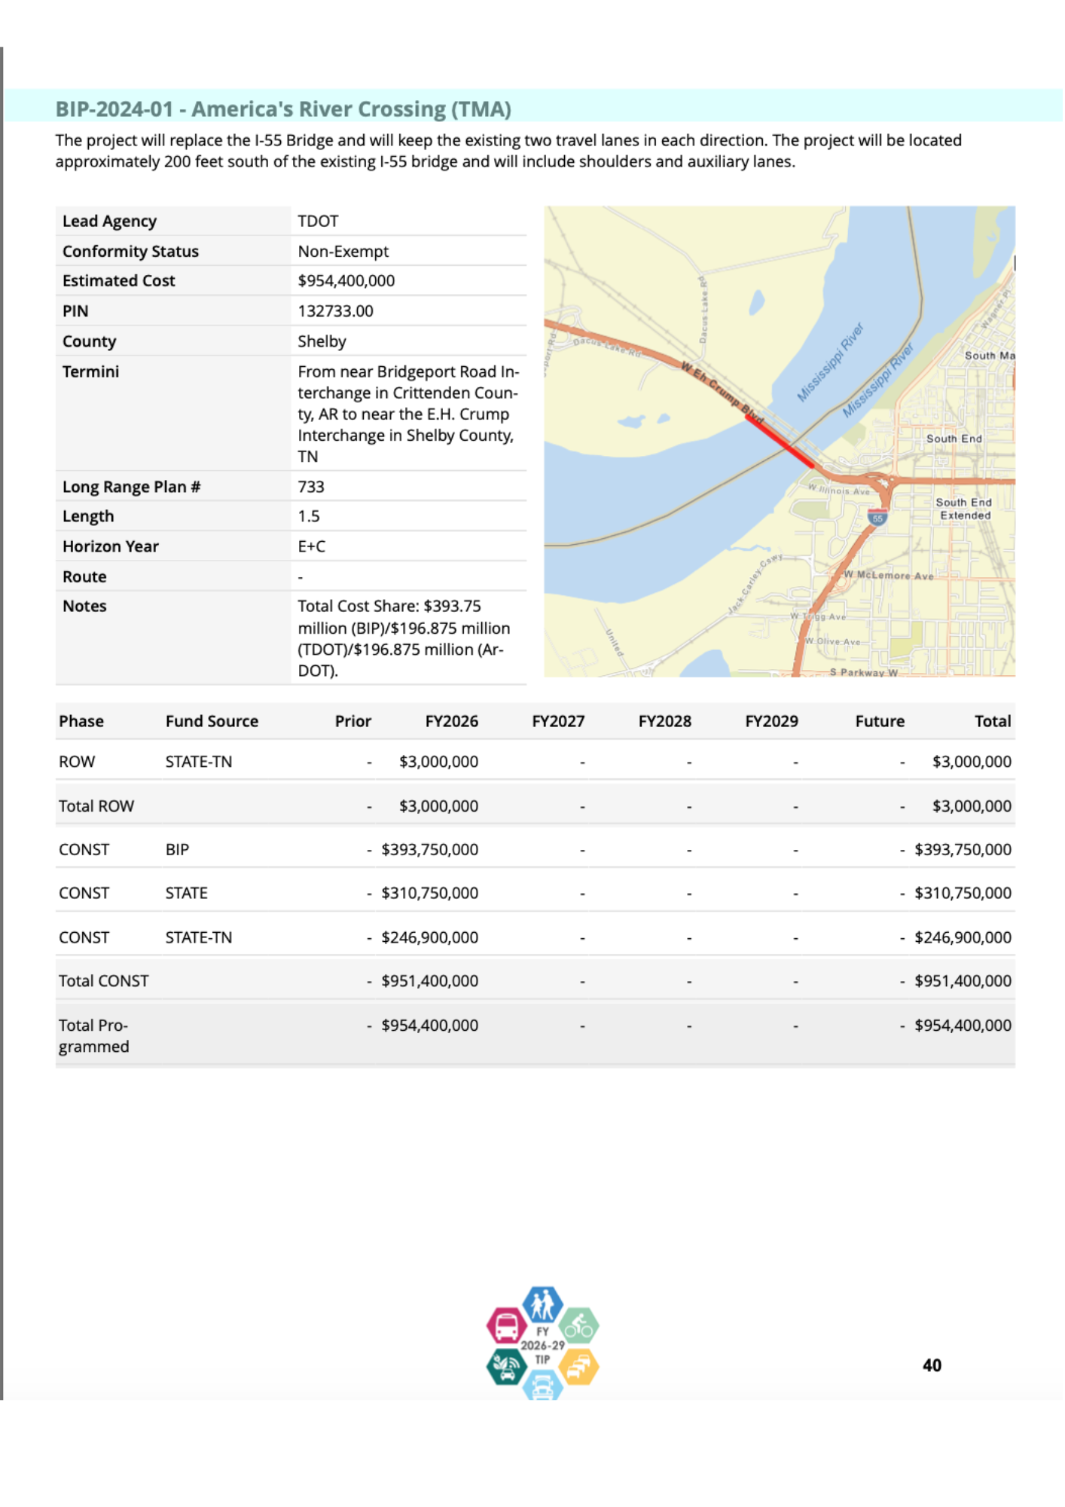Click the 'Total CONST' row label
This screenshot has width=1065, height=1507.
[104, 981]
